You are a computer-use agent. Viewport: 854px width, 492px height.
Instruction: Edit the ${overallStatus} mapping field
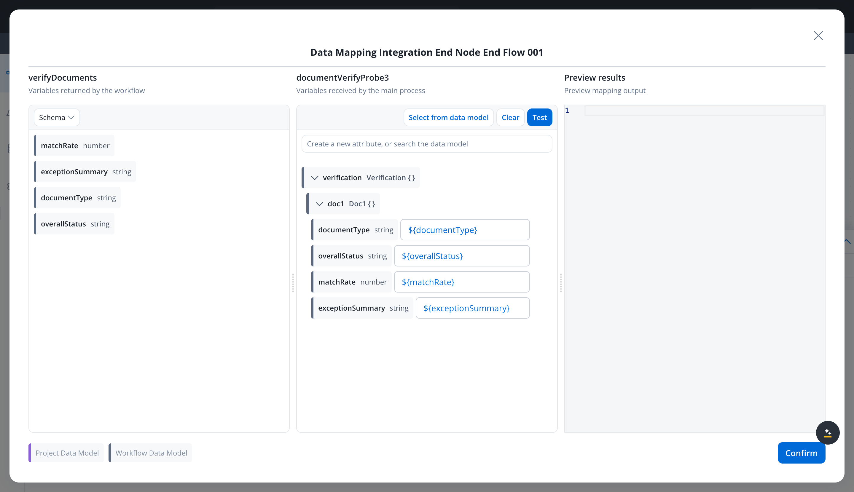pos(461,256)
